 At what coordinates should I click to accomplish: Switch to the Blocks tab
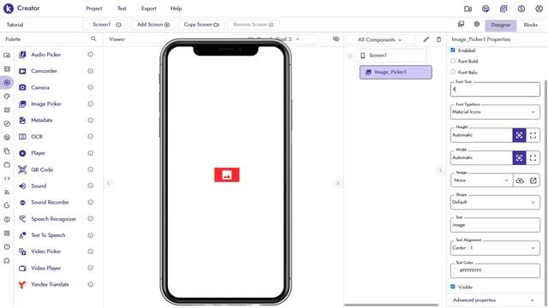point(530,25)
